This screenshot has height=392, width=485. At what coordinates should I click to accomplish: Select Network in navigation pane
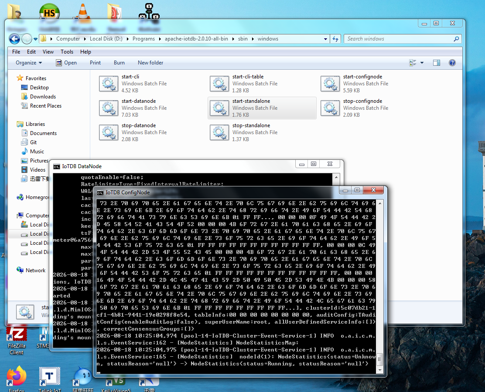[35, 270]
